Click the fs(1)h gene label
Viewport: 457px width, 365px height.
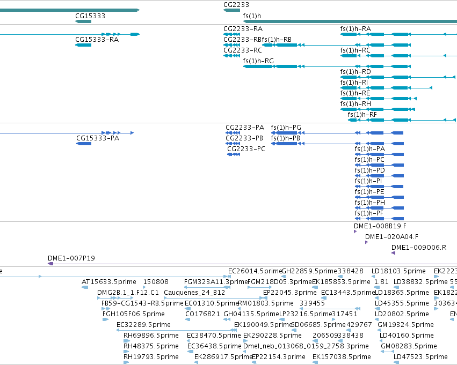[x=252, y=16]
